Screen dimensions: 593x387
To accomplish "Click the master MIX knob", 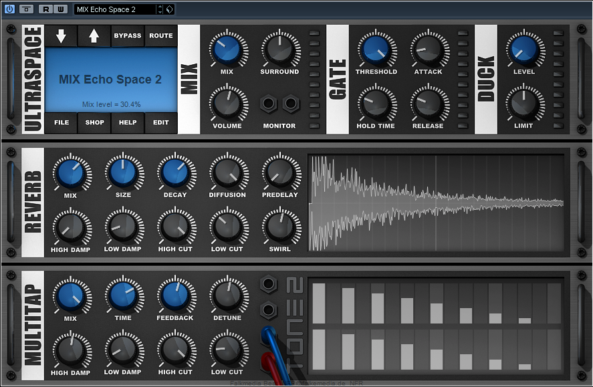I will [x=227, y=49].
